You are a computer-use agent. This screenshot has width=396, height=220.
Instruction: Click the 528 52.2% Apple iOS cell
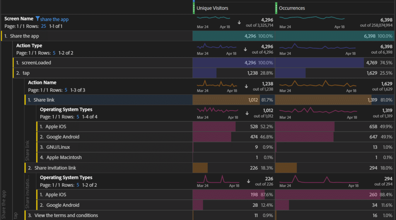coord(234,126)
